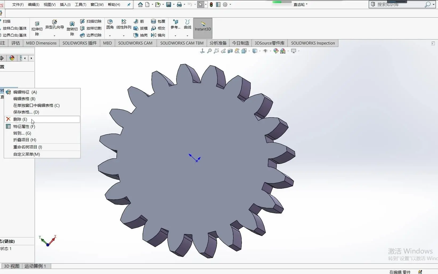Choose 编辑特征 (A) in the context menu
The width and height of the screenshot is (438, 274).
tap(42, 92)
